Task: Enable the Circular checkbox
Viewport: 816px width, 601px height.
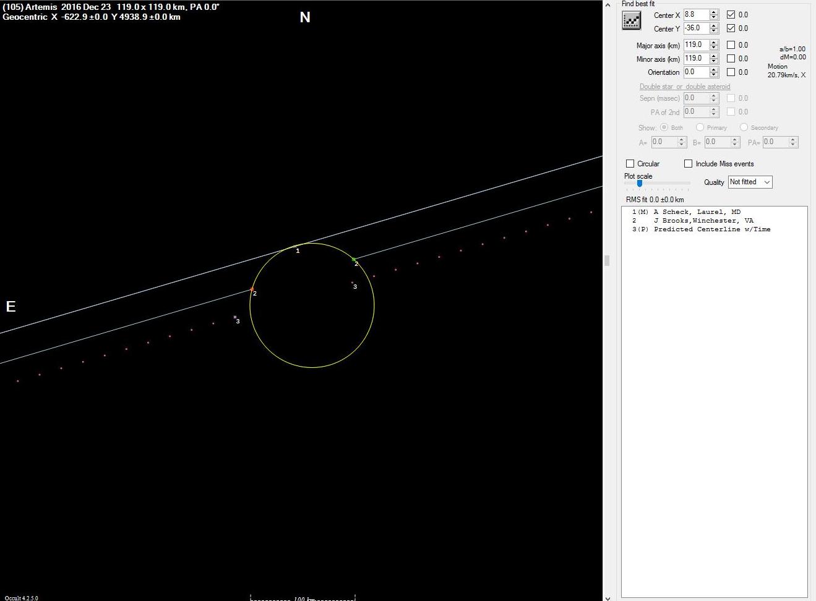Action: 630,164
